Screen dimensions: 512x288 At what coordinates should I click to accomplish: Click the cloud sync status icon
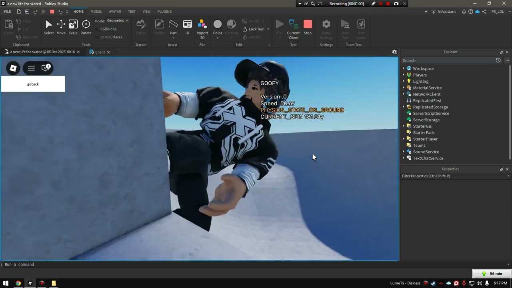click(477, 12)
